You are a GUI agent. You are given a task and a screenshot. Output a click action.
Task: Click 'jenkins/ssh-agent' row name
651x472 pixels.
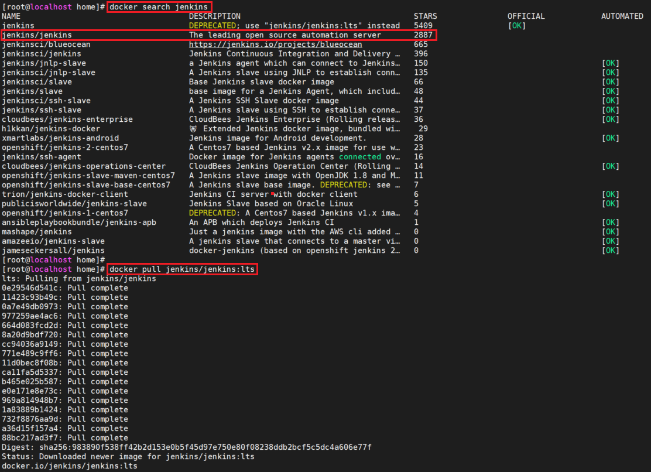tap(42, 157)
